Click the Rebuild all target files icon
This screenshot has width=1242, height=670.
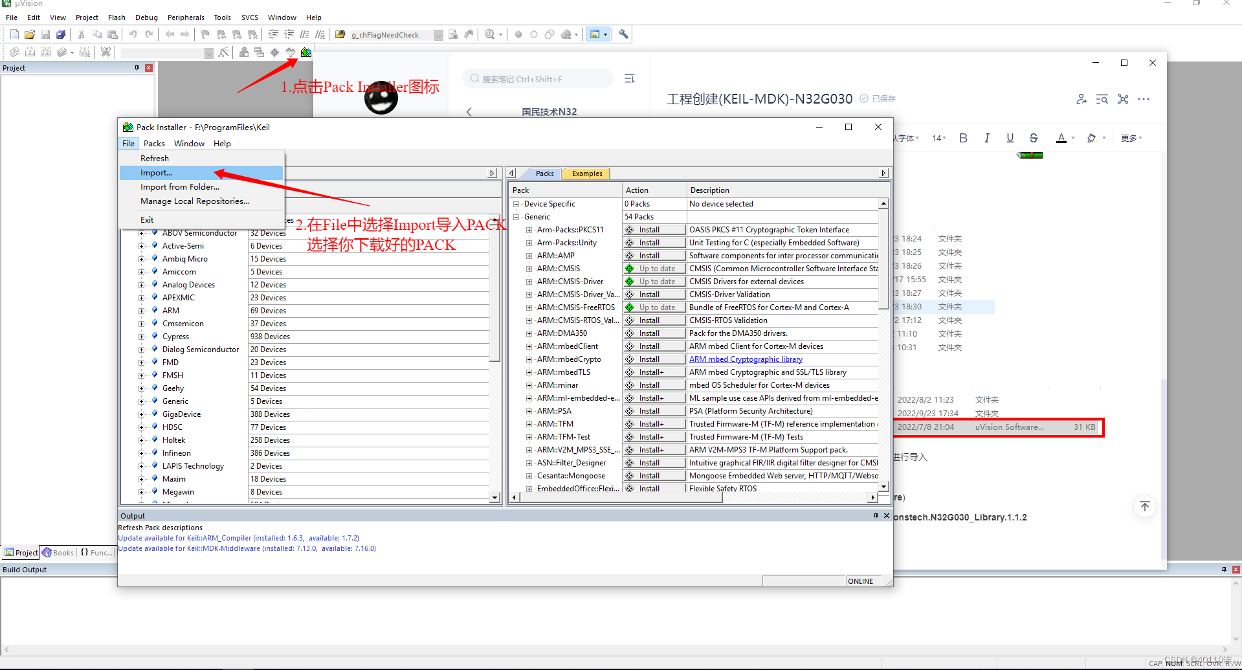45,52
